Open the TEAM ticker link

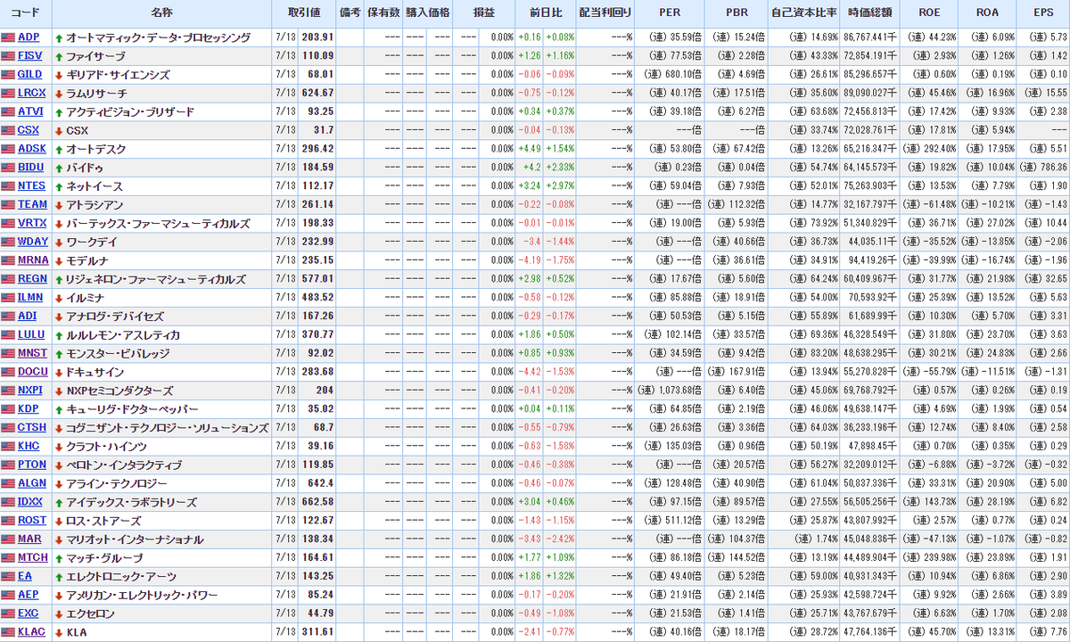click(x=31, y=205)
